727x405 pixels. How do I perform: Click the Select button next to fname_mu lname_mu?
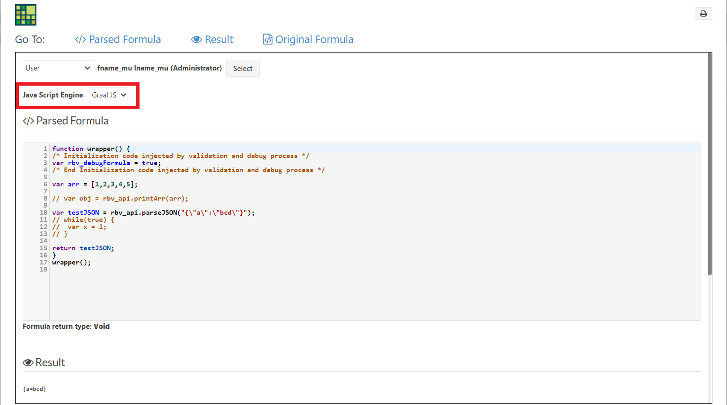(243, 68)
